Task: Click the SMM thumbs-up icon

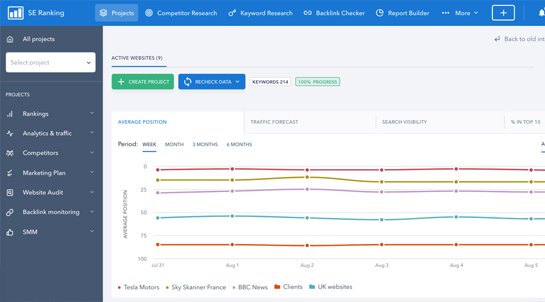Action: click(x=10, y=232)
